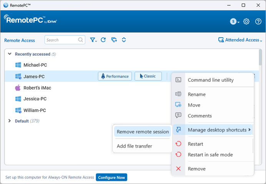This screenshot has width=266, height=184.
Task: Select Restart in safe mode
Action: click(x=210, y=155)
